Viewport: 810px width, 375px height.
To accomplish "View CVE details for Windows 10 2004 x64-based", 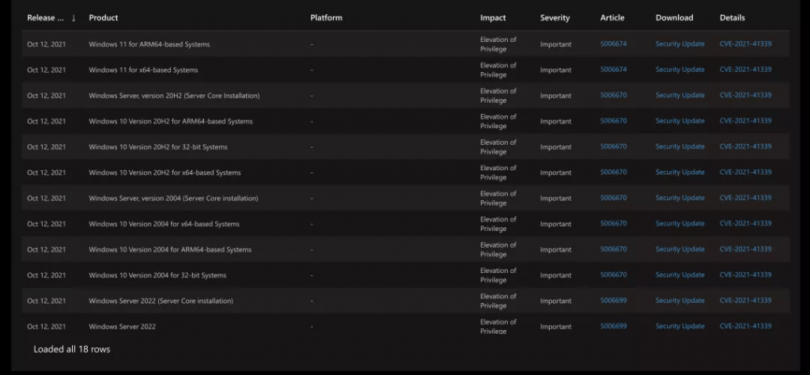I will [745, 224].
